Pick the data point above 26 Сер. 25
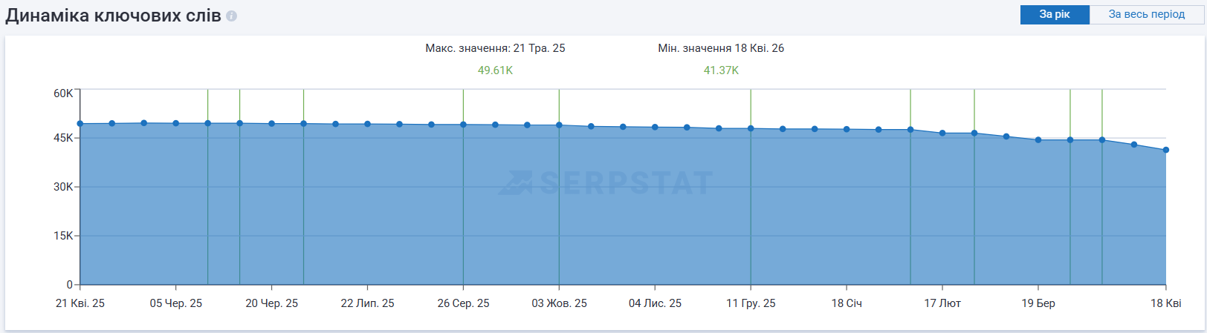The image size is (1207, 333). tap(464, 125)
